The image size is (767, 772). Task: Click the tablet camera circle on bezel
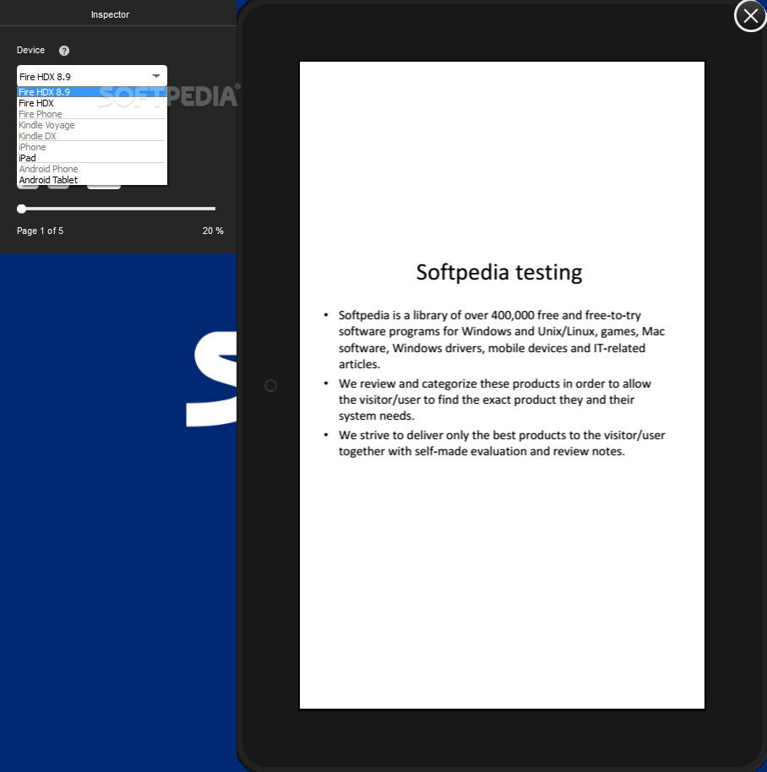click(271, 385)
